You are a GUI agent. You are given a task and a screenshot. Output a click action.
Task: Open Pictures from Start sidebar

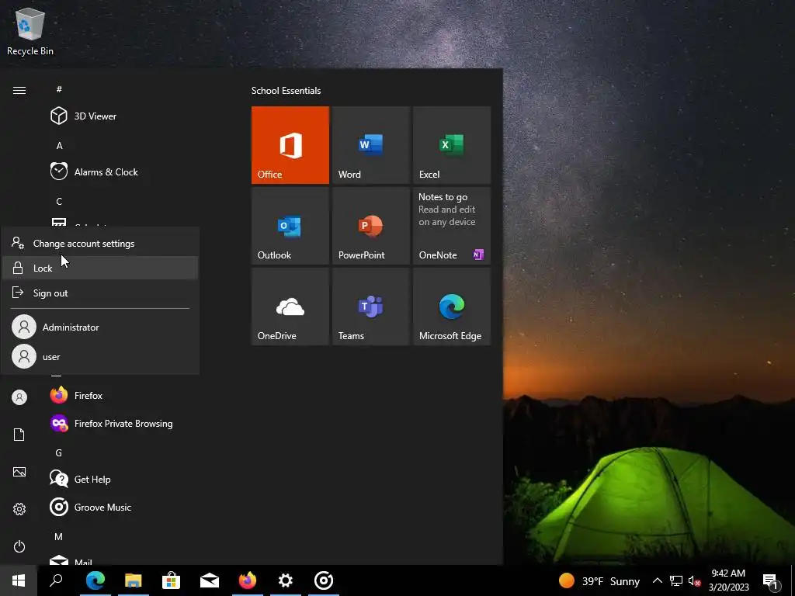click(19, 472)
